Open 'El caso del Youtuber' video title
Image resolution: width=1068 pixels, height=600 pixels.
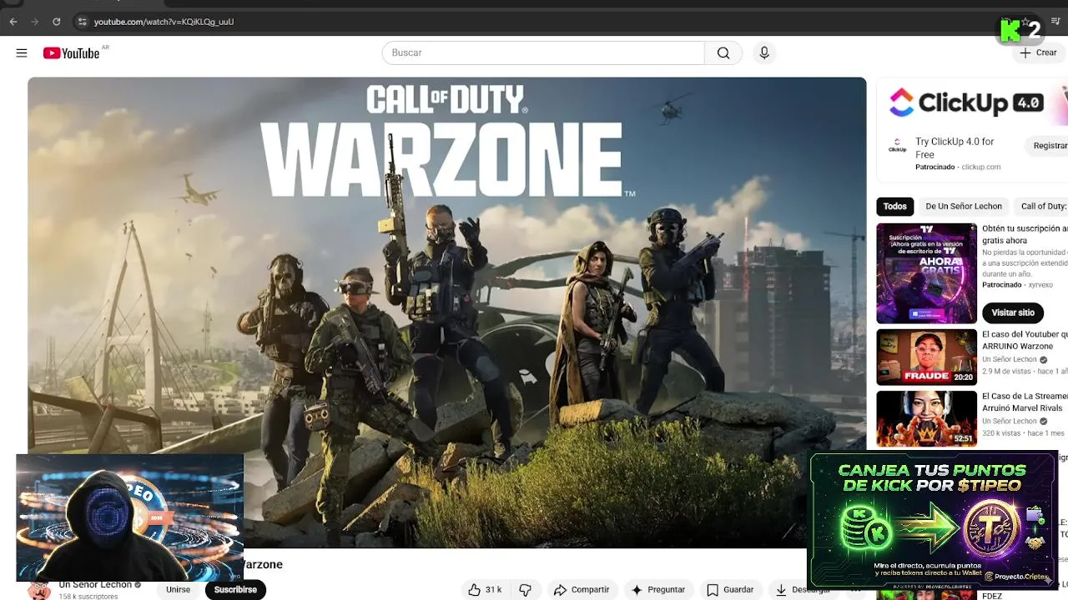click(x=1025, y=340)
